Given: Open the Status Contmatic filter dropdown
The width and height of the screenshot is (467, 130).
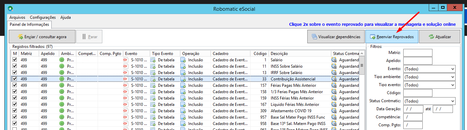Looking at the screenshot, I should click(x=429, y=101).
